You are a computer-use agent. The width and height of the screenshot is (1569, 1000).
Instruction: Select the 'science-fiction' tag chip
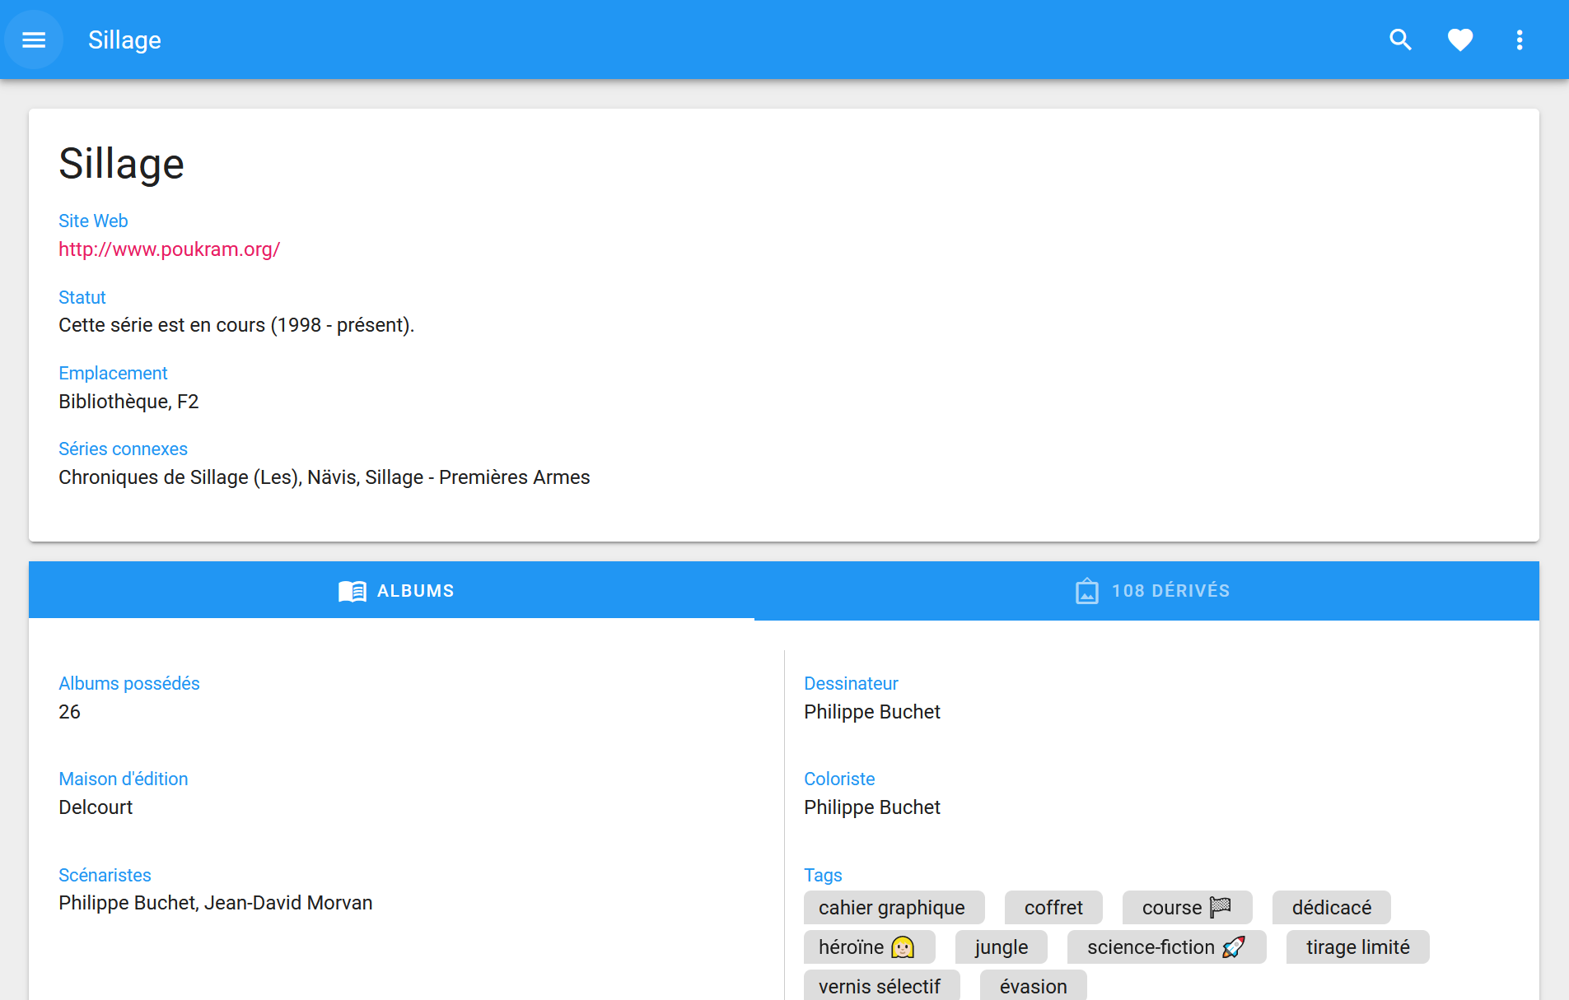1166,947
